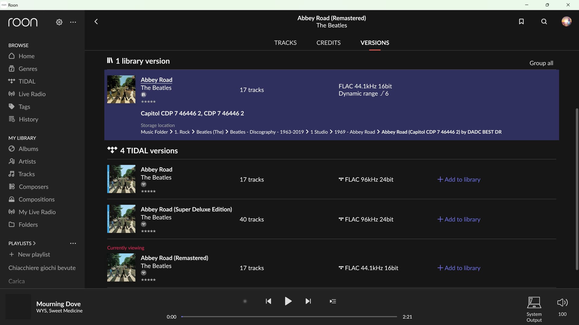Switch to the CREDITS tab
Screen dimensions: 579x325
tap(328, 43)
